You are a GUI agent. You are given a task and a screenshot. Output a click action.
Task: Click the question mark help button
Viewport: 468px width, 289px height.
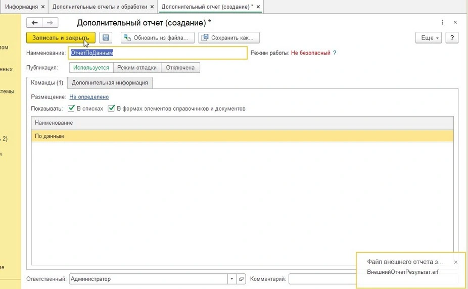451,38
